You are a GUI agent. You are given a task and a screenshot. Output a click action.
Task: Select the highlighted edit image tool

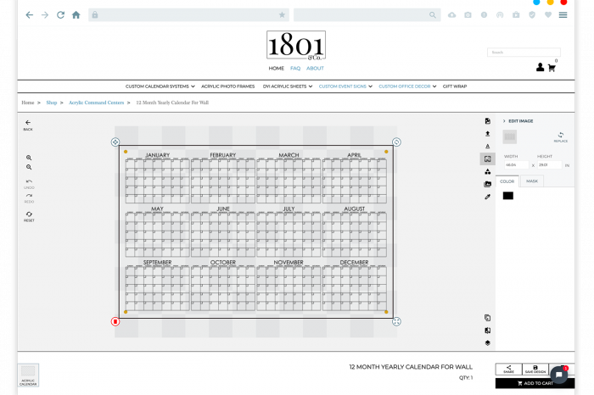click(488, 159)
